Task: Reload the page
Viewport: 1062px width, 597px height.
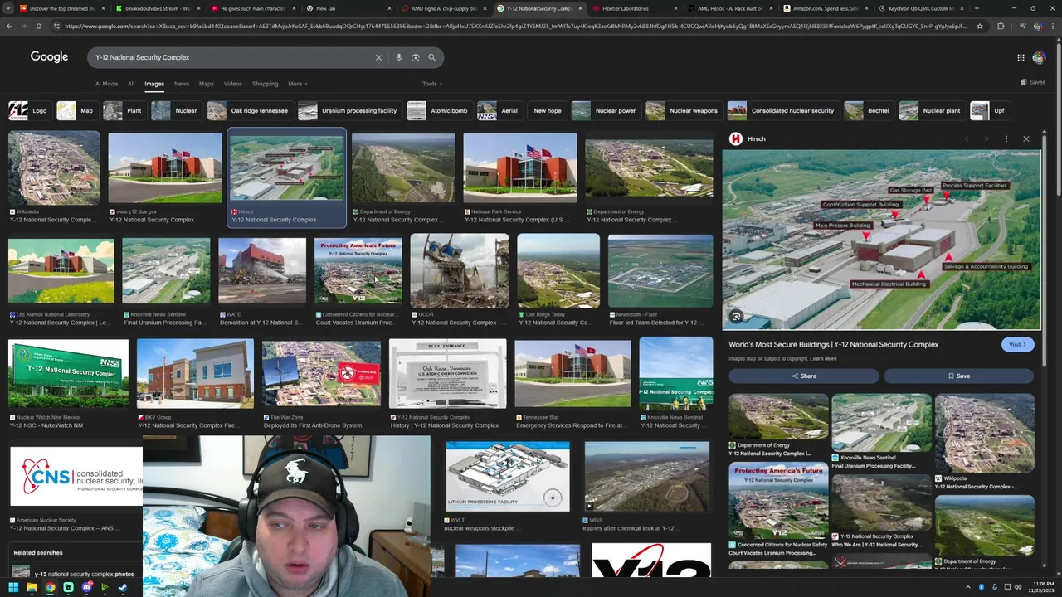Action: tap(38, 26)
